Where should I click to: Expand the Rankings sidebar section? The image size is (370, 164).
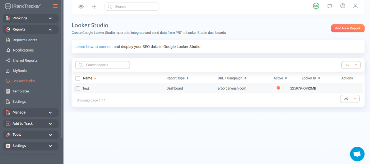(31, 18)
